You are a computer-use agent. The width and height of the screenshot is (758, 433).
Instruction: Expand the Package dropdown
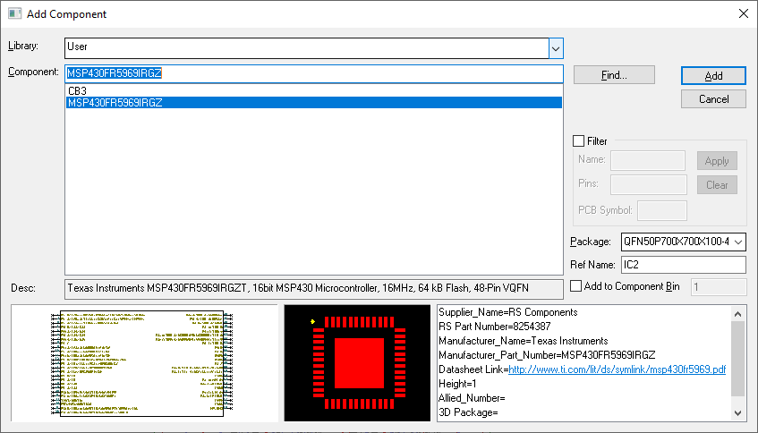click(x=738, y=242)
